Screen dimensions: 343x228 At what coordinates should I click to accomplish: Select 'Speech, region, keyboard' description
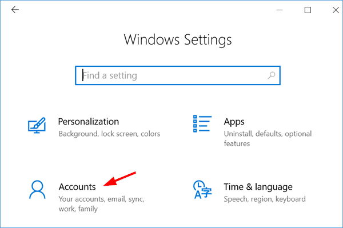click(x=265, y=199)
